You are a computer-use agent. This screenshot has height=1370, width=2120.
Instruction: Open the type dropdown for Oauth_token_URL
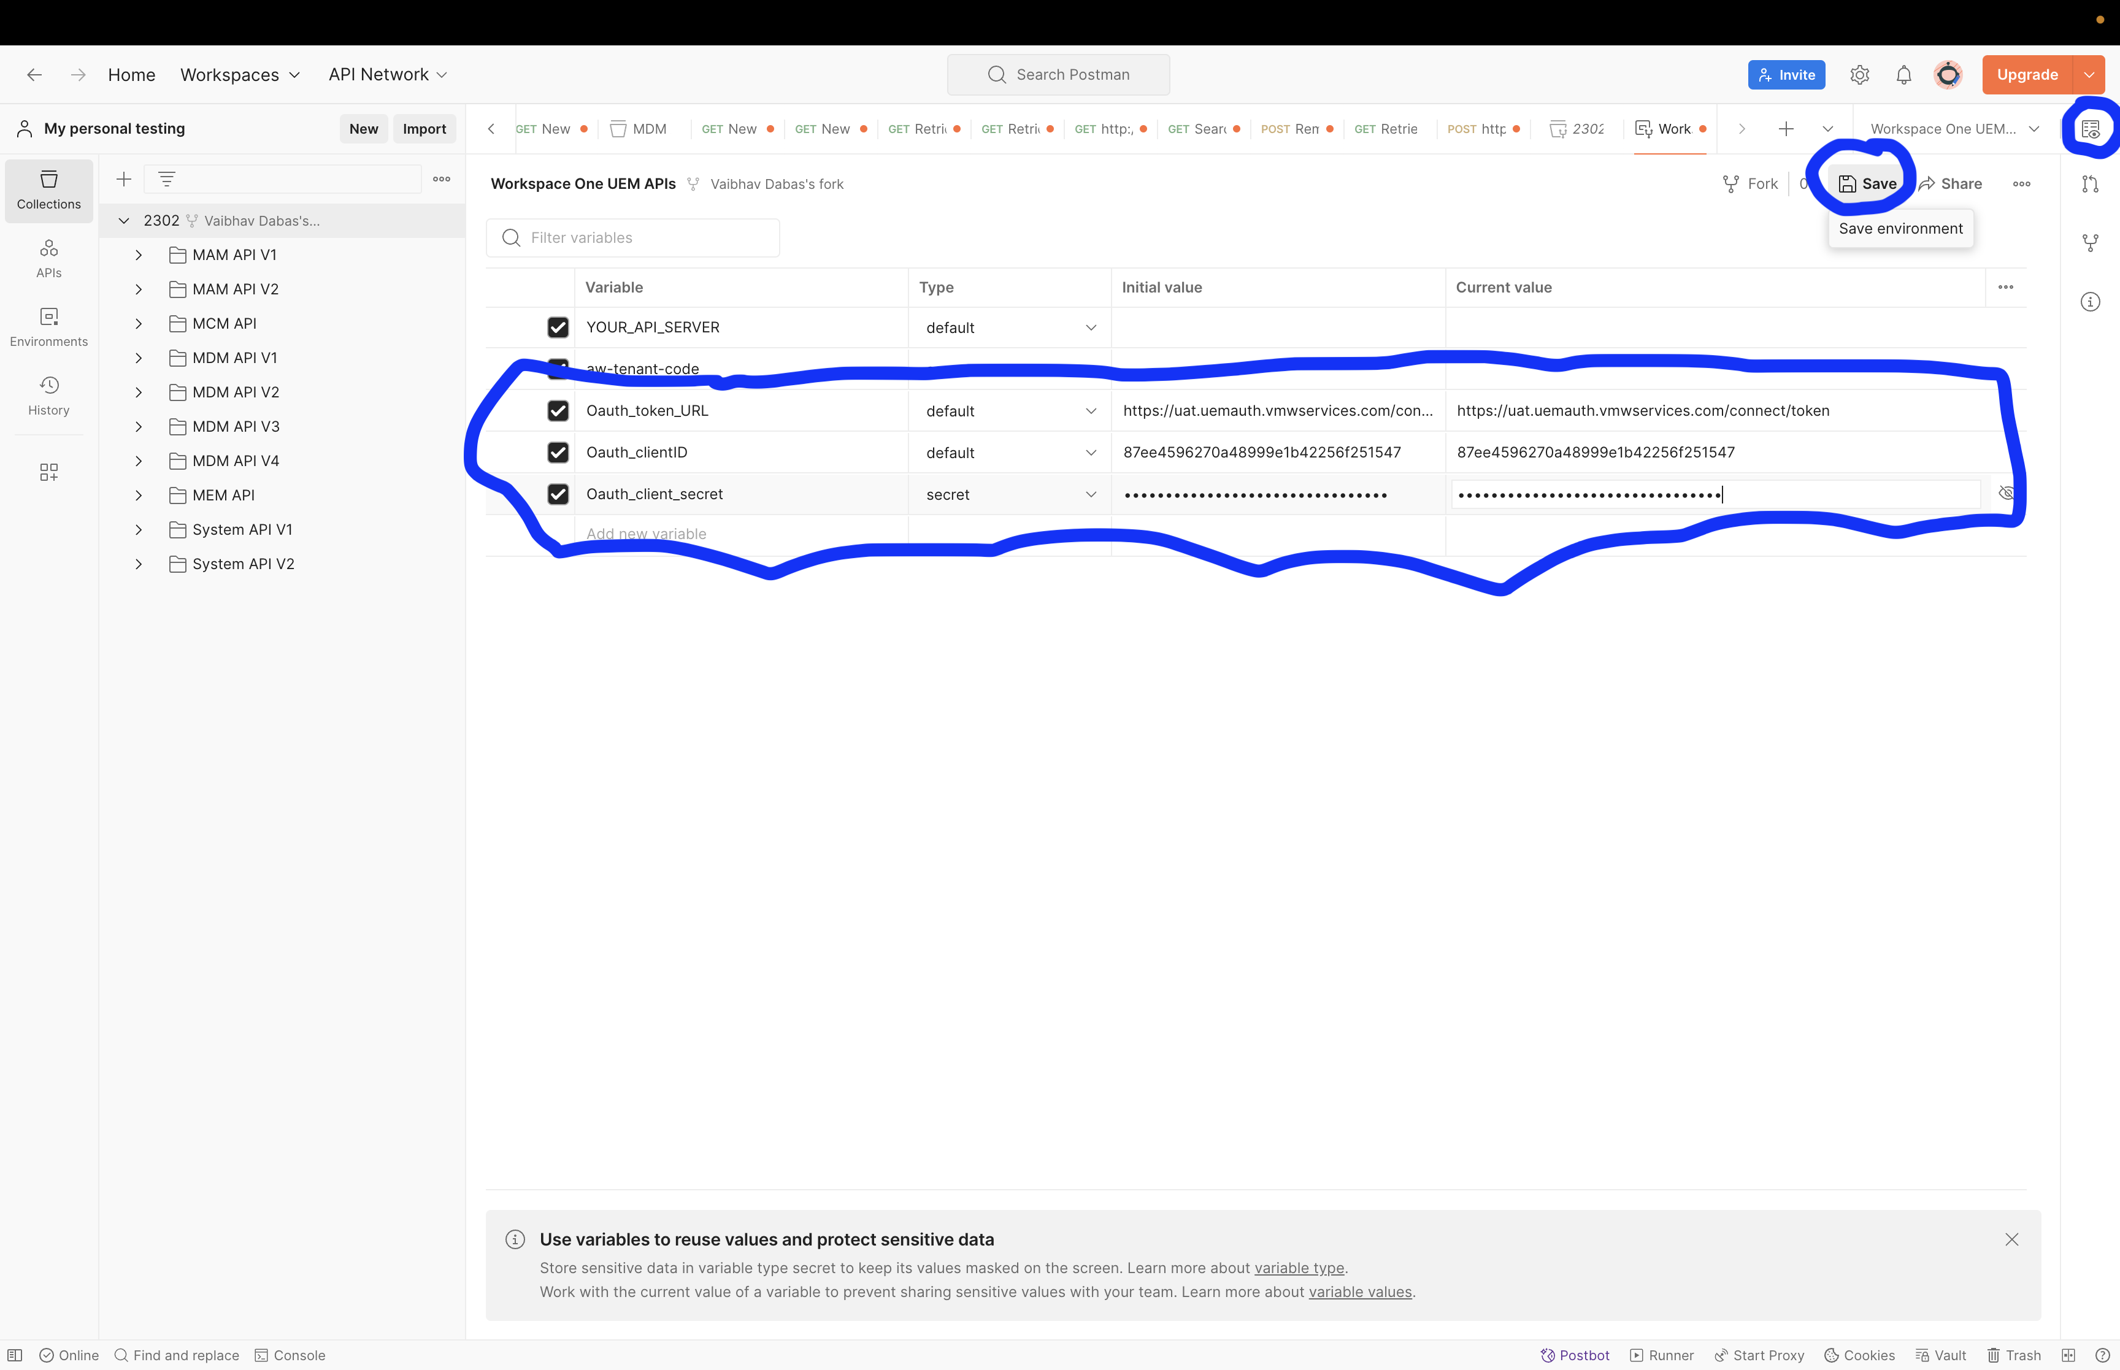point(1091,410)
